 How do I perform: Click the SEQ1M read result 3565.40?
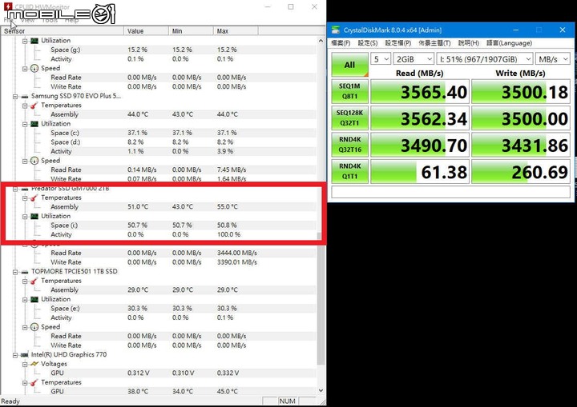click(x=420, y=91)
